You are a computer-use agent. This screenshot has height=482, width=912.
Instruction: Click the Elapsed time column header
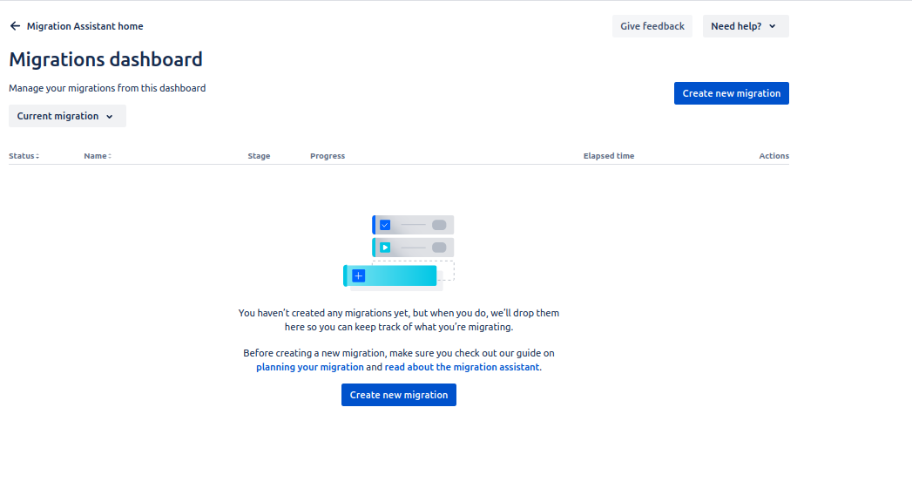coord(608,156)
